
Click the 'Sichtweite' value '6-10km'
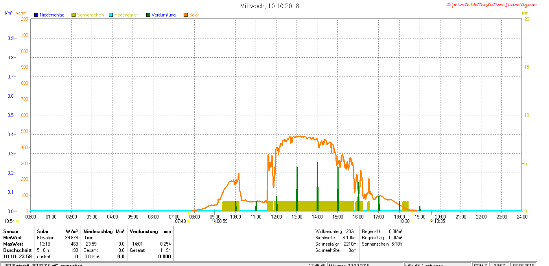[x=350, y=238]
